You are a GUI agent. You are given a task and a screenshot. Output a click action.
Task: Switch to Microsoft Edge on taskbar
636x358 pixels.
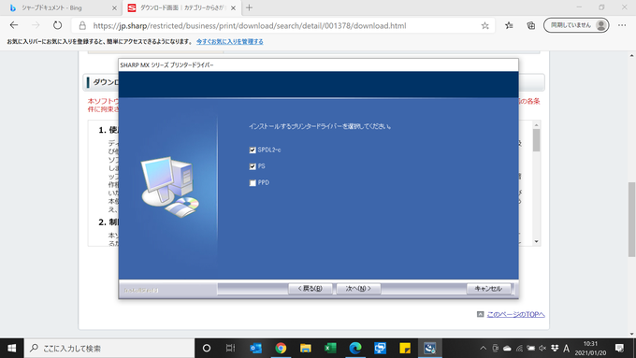355,348
